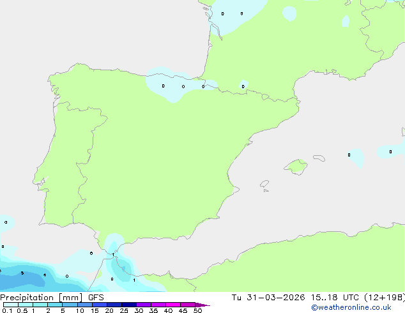Click the legend label '35'

(x=153, y=310)
